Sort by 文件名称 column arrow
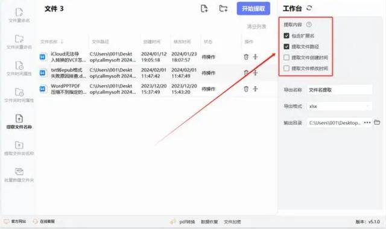Screen dimensions: 386x229 click(x=62, y=42)
